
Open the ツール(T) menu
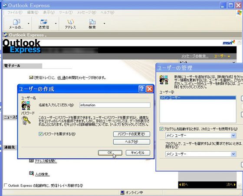(66, 13)
